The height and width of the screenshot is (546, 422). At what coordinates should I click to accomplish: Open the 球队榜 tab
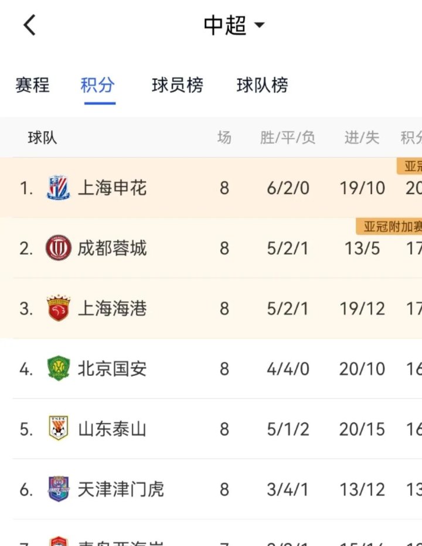point(263,85)
